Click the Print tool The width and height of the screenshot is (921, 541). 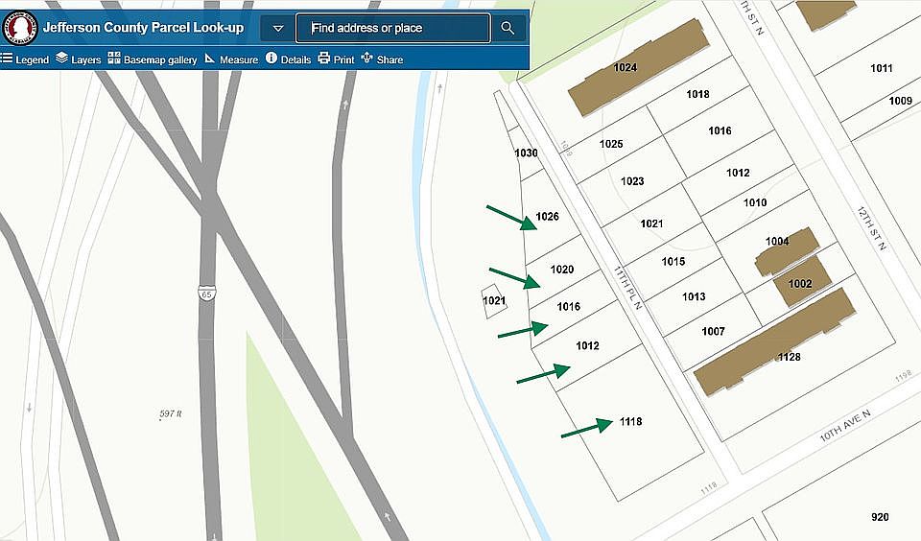pos(336,59)
